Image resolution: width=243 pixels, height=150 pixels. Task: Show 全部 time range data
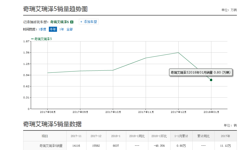[x=69, y=29]
